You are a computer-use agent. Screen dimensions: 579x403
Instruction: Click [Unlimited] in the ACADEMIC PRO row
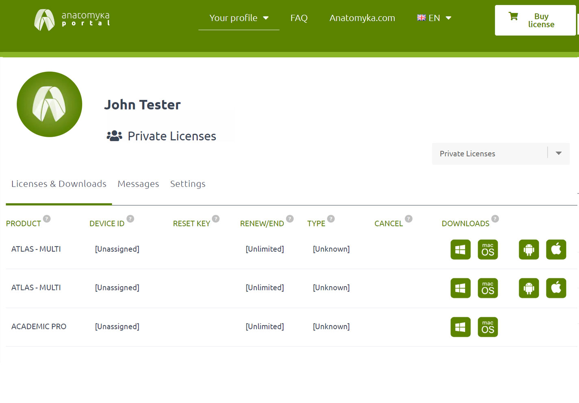click(265, 326)
